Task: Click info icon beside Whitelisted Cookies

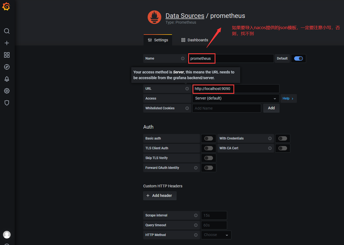Action: 187,108
